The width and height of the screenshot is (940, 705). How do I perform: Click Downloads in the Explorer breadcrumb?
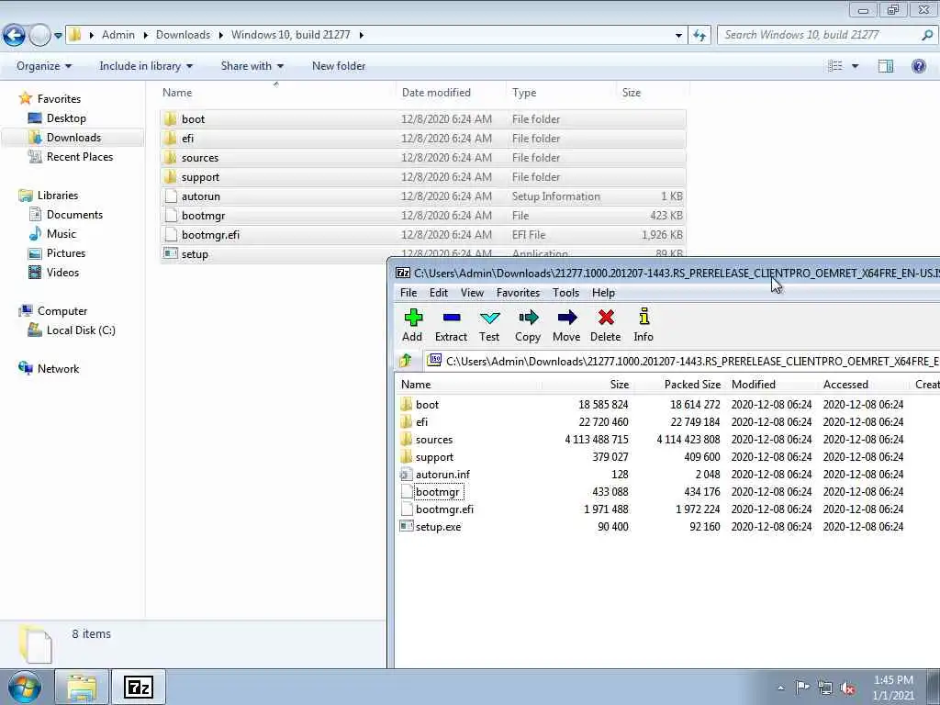(183, 35)
